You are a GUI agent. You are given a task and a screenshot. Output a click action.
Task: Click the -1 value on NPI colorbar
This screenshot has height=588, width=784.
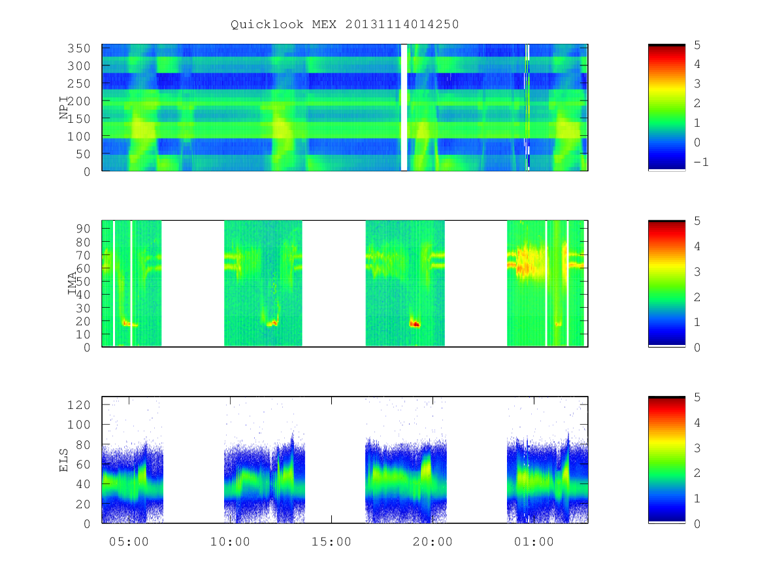[x=700, y=162]
